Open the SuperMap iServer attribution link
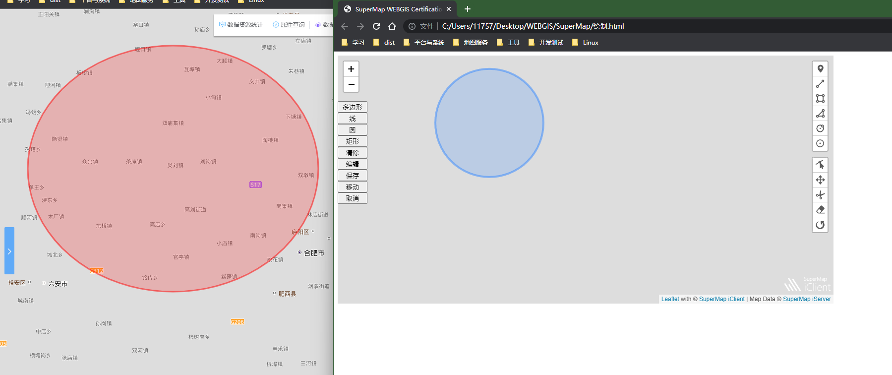Image resolution: width=892 pixels, height=375 pixels. click(807, 299)
